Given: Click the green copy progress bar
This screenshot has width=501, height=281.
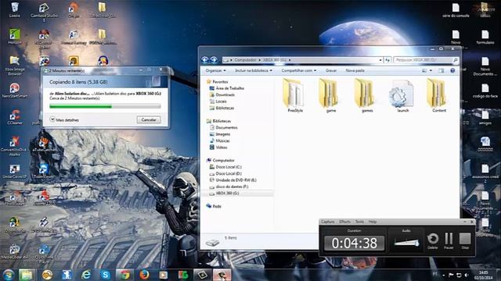Looking at the screenshot, I should pyautogui.click(x=105, y=106).
